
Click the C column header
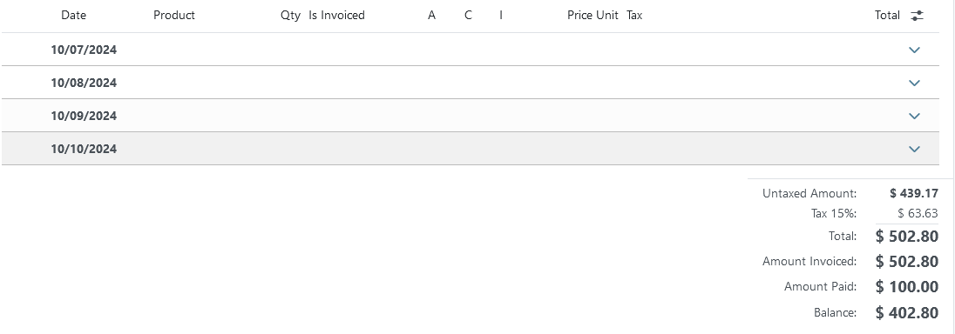[x=469, y=16]
